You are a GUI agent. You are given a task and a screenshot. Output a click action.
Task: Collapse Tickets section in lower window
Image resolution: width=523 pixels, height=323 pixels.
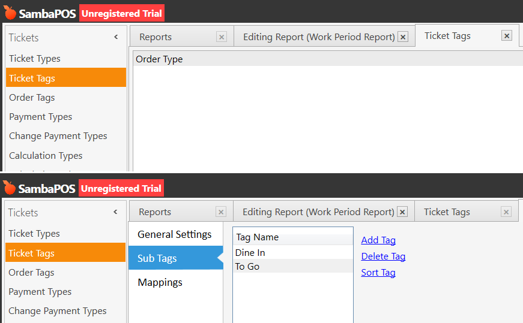[x=115, y=212]
